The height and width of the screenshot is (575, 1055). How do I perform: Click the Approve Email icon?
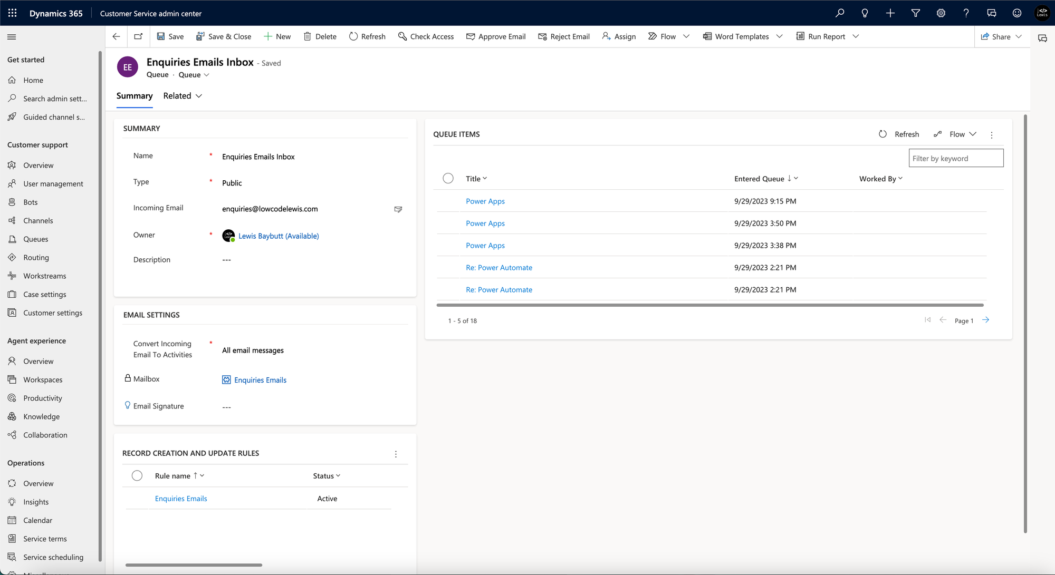[471, 36]
